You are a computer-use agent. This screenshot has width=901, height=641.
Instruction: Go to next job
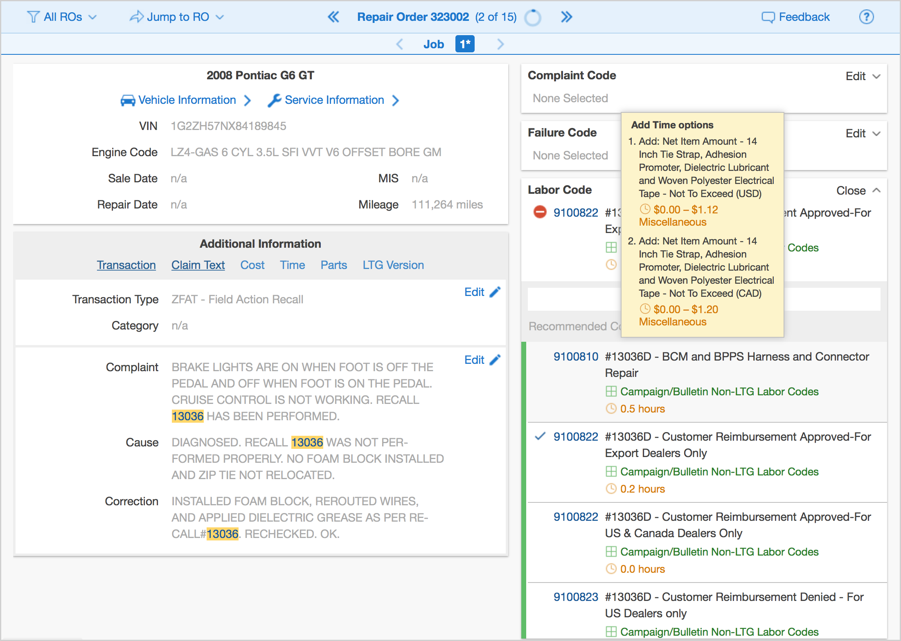(x=500, y=44)
